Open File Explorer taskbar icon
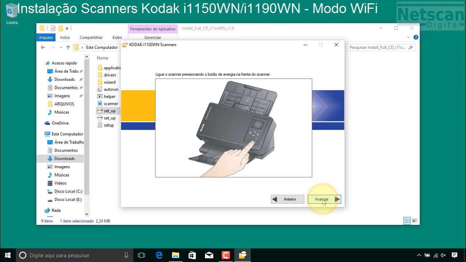The image size is (466, 262). click(175, 255)
